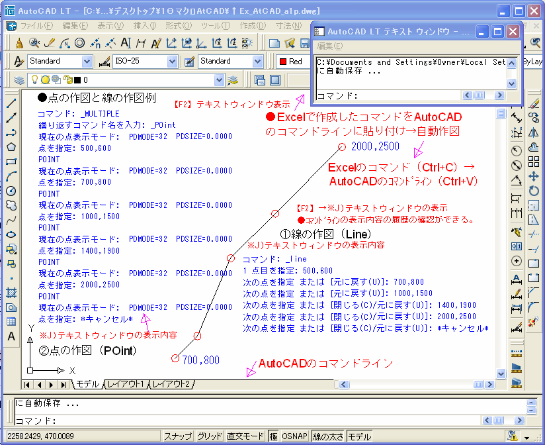
Task: Toggle the スナップ snap mode
Action: pos(178,436)
